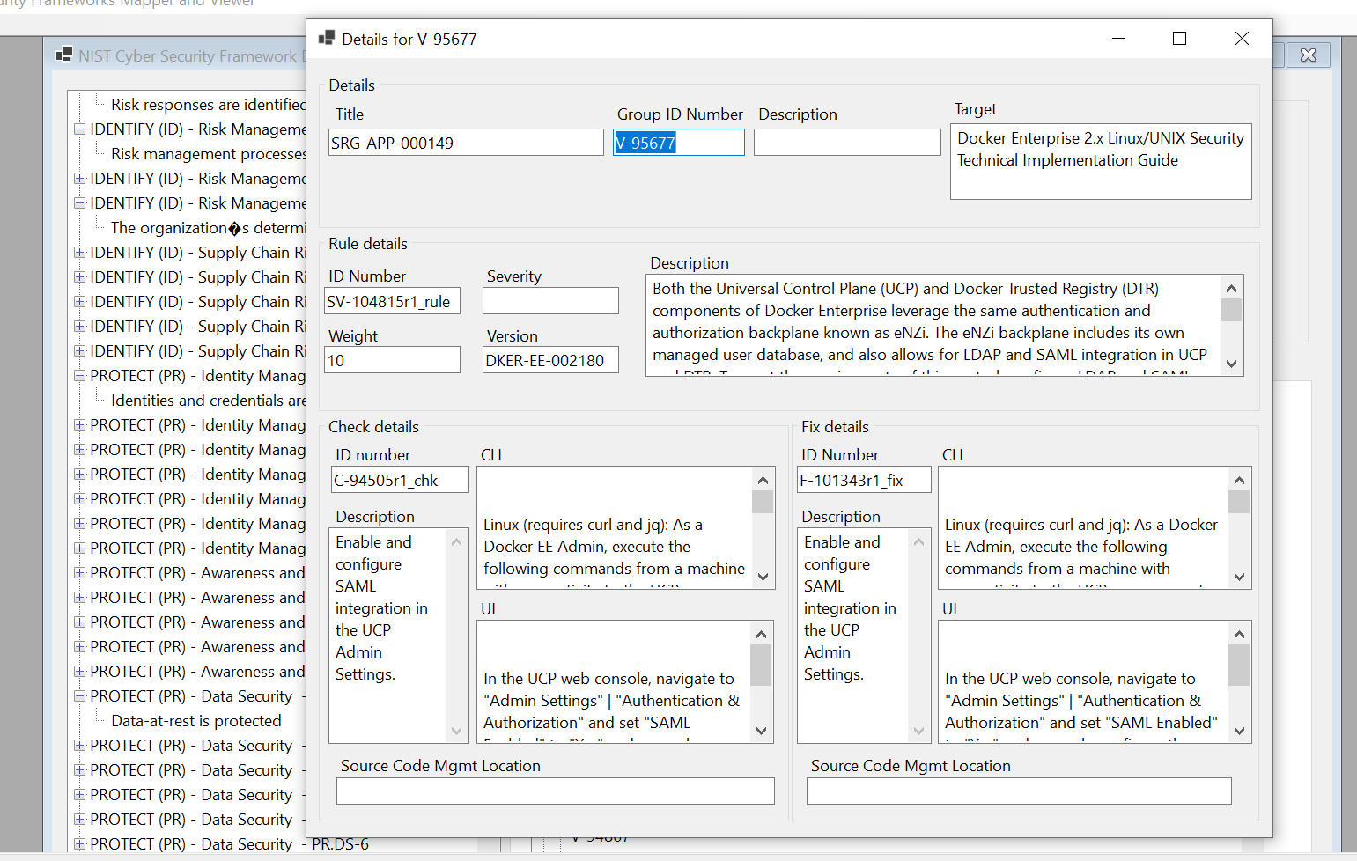The width and height of the screenshot is (1357, 861).
Task: Click scroll-down arrow on Rule Description box
Action: tap(1231, 364)
